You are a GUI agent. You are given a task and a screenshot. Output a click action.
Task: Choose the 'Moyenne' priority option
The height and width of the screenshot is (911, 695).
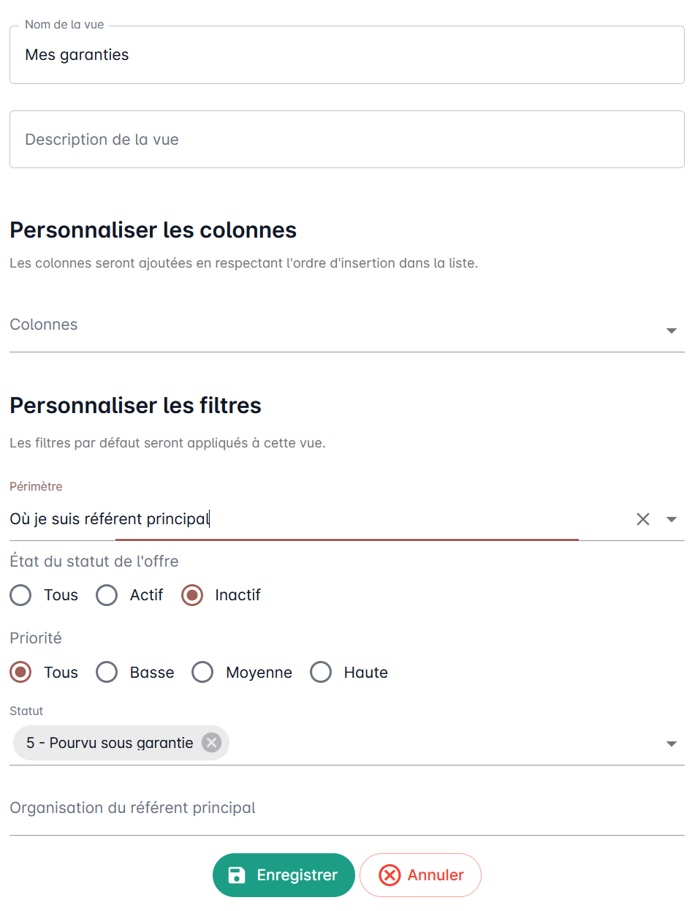(202, 673)
